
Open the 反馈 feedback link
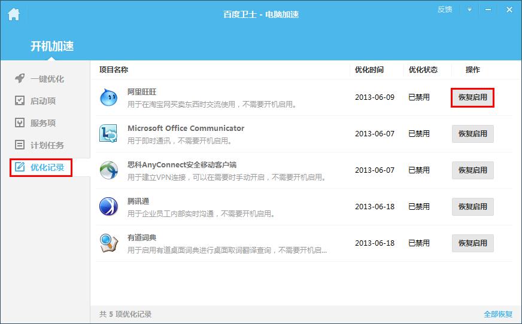(x=445, y=10)
